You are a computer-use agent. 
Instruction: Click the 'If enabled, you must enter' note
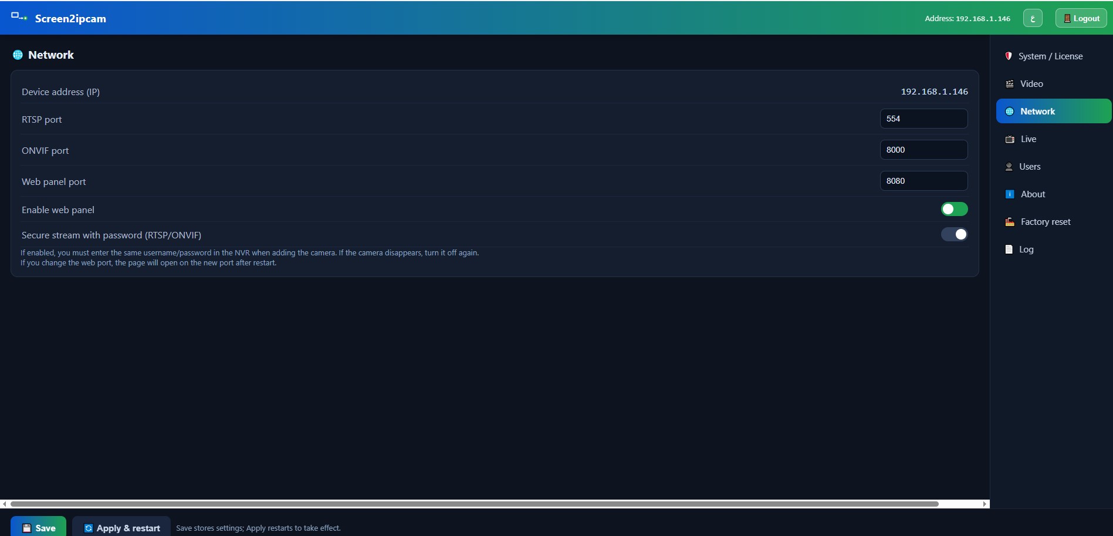tap(250, 253)
